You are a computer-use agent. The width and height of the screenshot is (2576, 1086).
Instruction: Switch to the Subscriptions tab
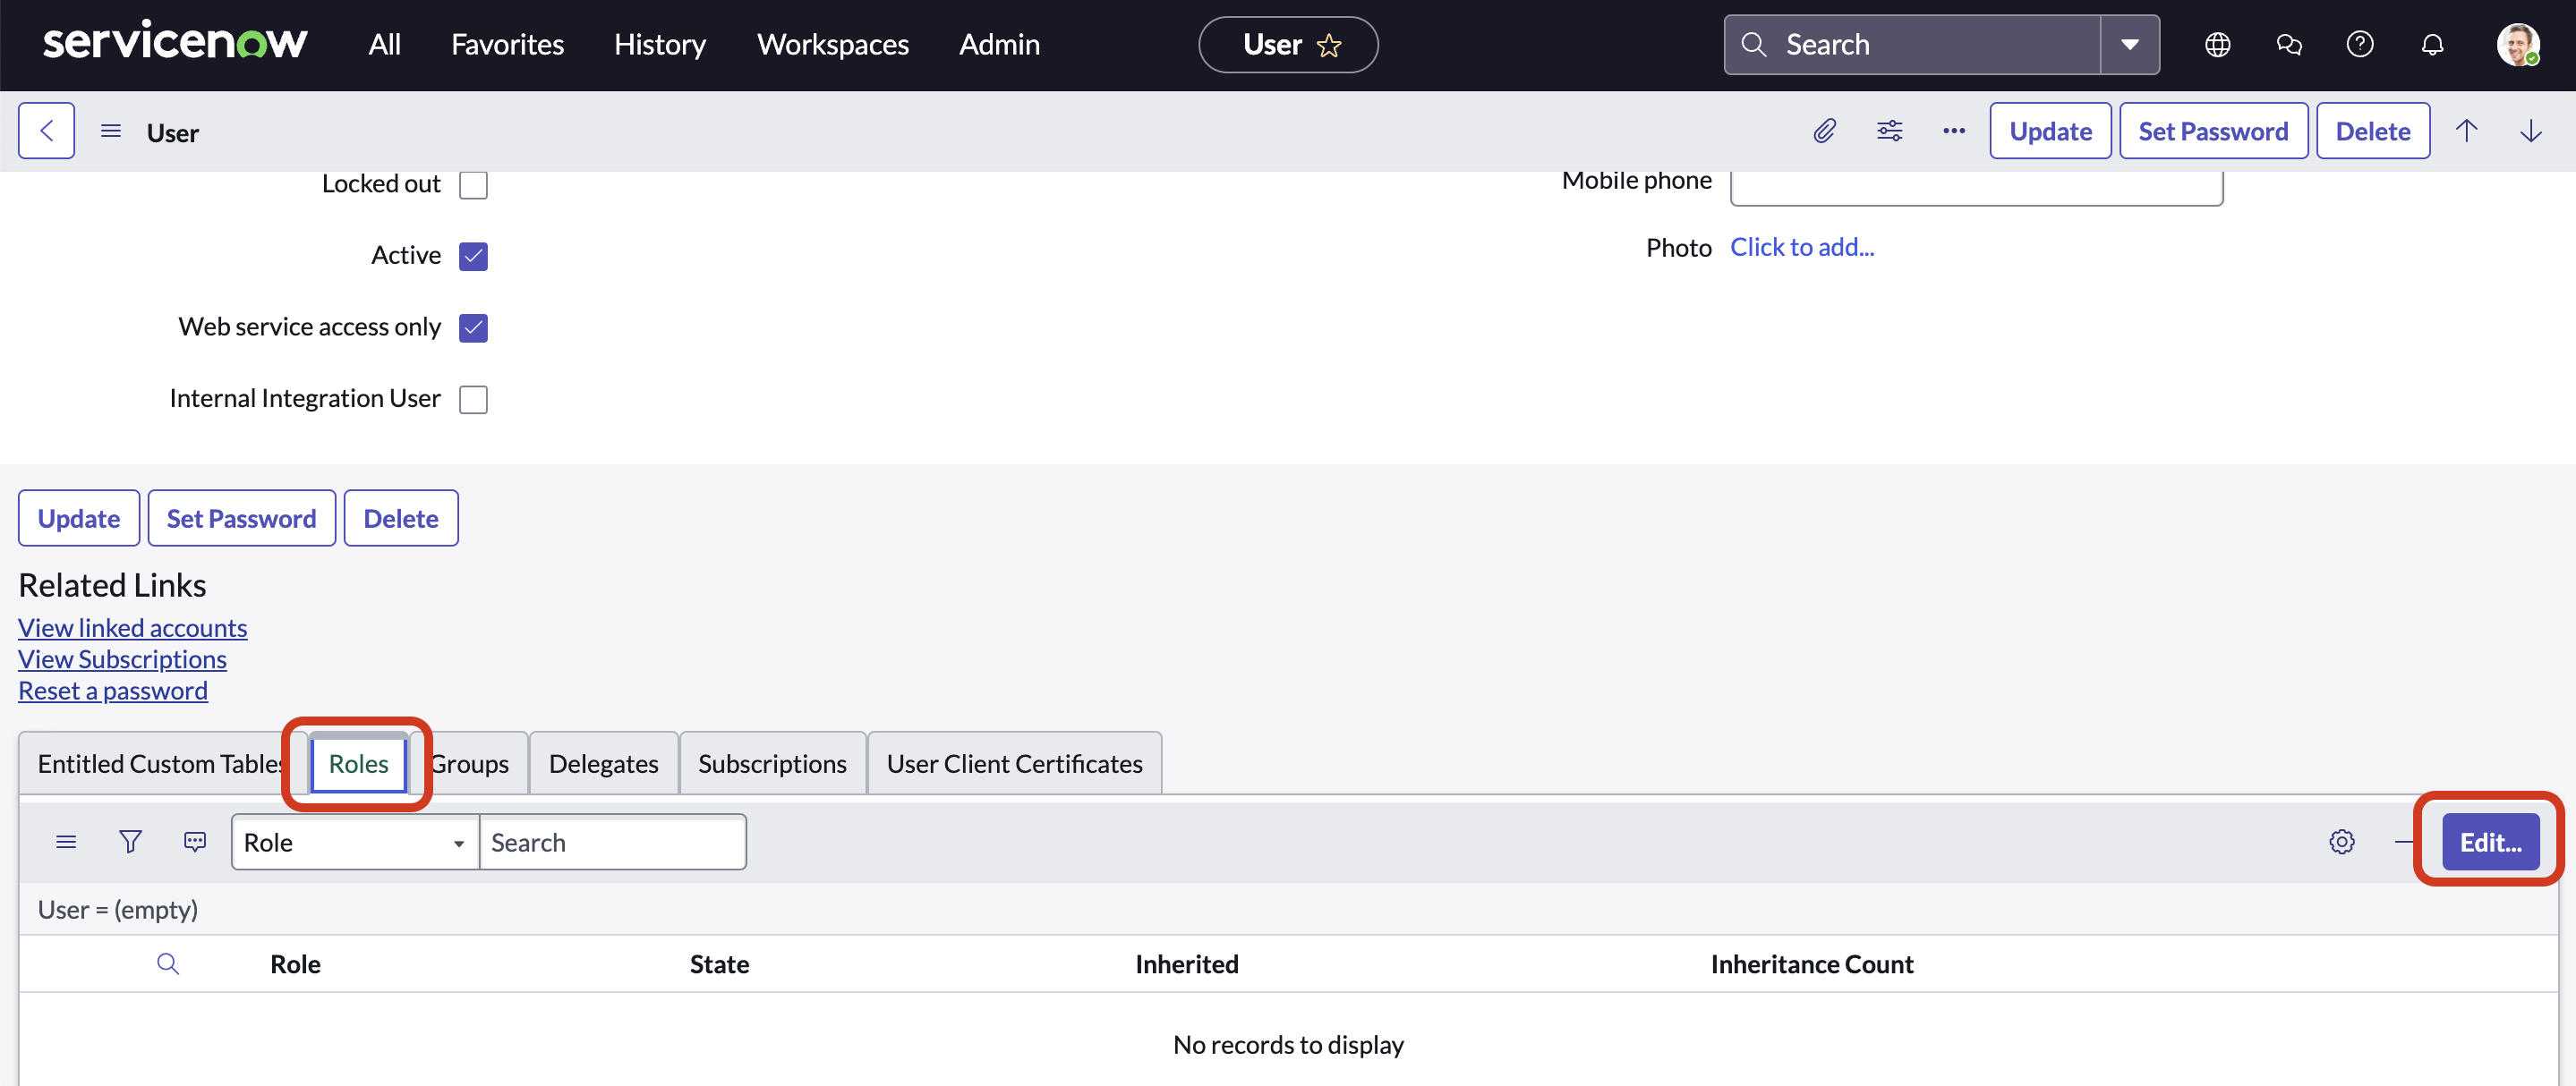pos(772,760)
